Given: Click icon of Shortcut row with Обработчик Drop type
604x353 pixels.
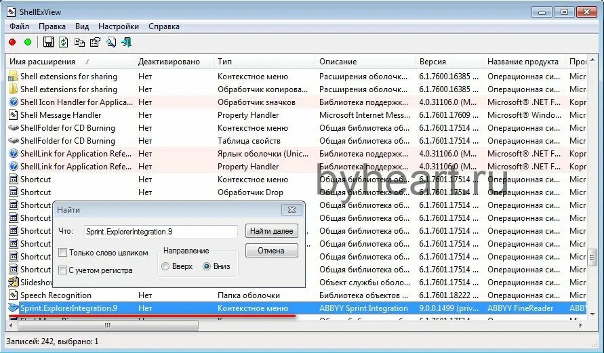Looking at the screenshot, I should click(x=14, y=192).
